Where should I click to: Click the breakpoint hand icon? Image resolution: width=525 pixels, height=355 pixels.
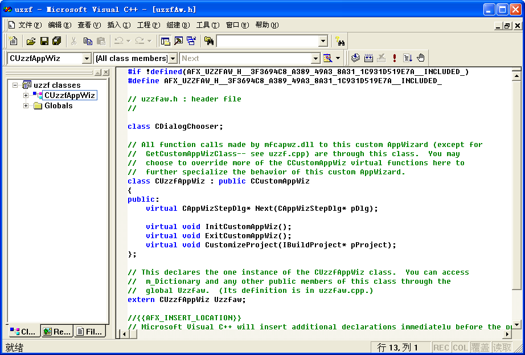421,58
